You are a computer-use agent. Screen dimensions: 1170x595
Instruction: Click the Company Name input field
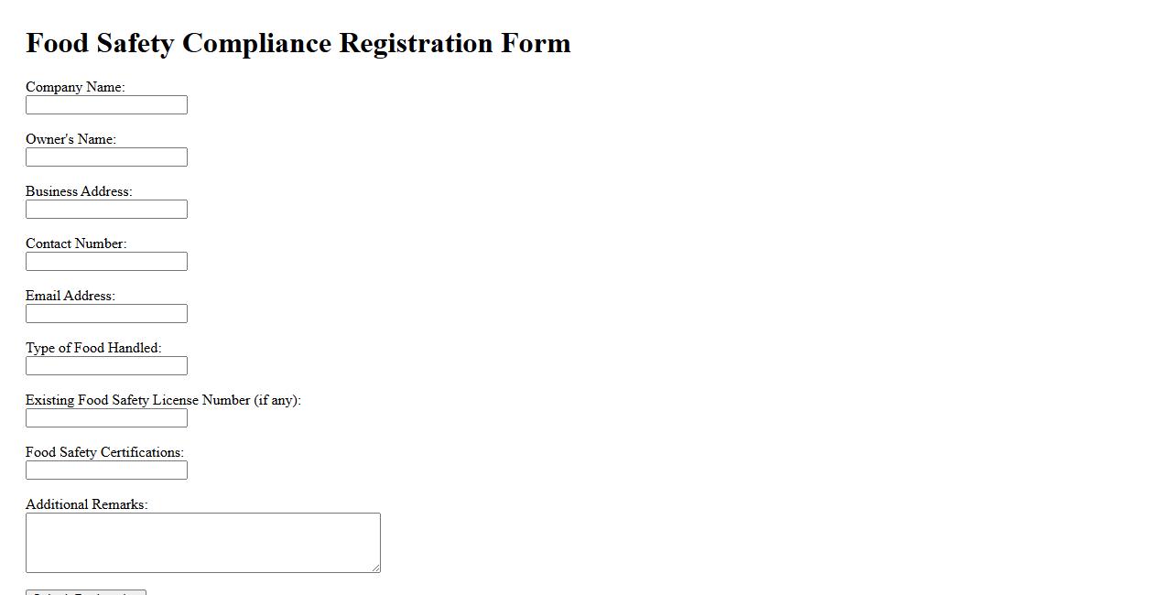point(106,105)
